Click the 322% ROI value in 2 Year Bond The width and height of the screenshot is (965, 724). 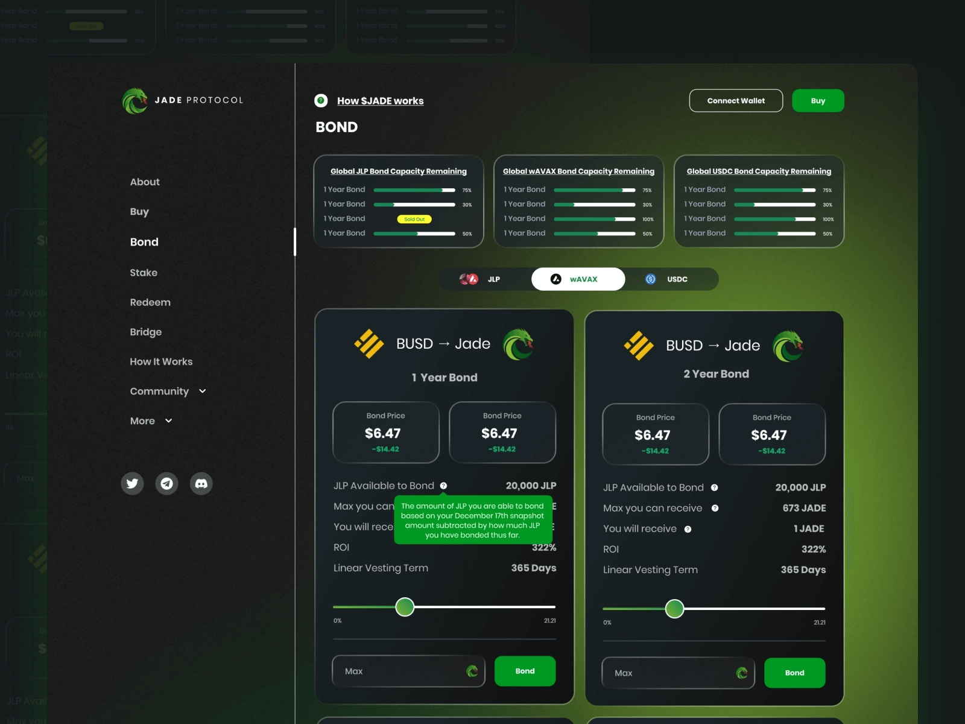[x=814, y=549]
